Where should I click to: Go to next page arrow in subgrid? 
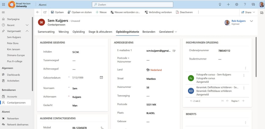[243, 101]
